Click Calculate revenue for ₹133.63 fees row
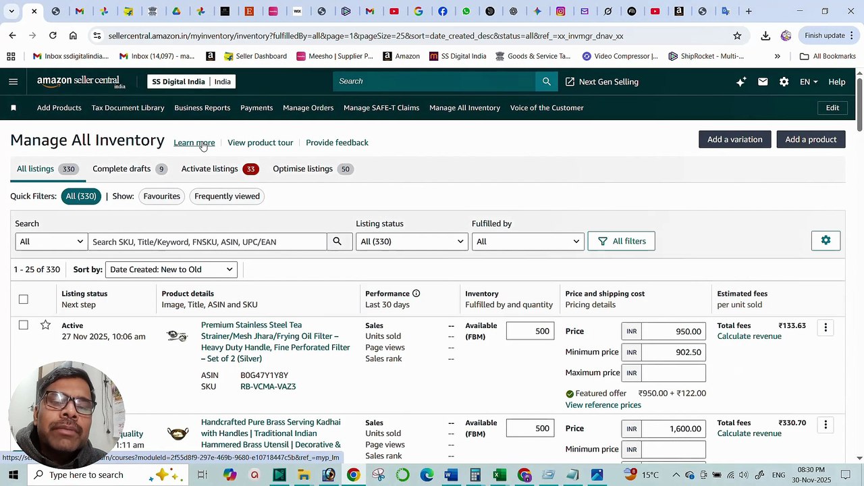 pyautogui.click(x=749, y=336)
